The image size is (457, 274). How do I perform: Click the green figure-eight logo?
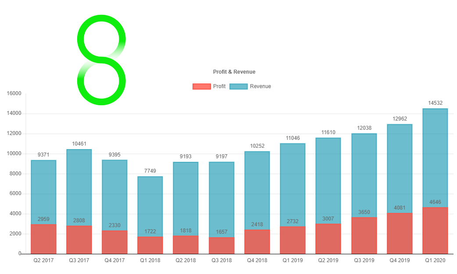tap(101, 60)
